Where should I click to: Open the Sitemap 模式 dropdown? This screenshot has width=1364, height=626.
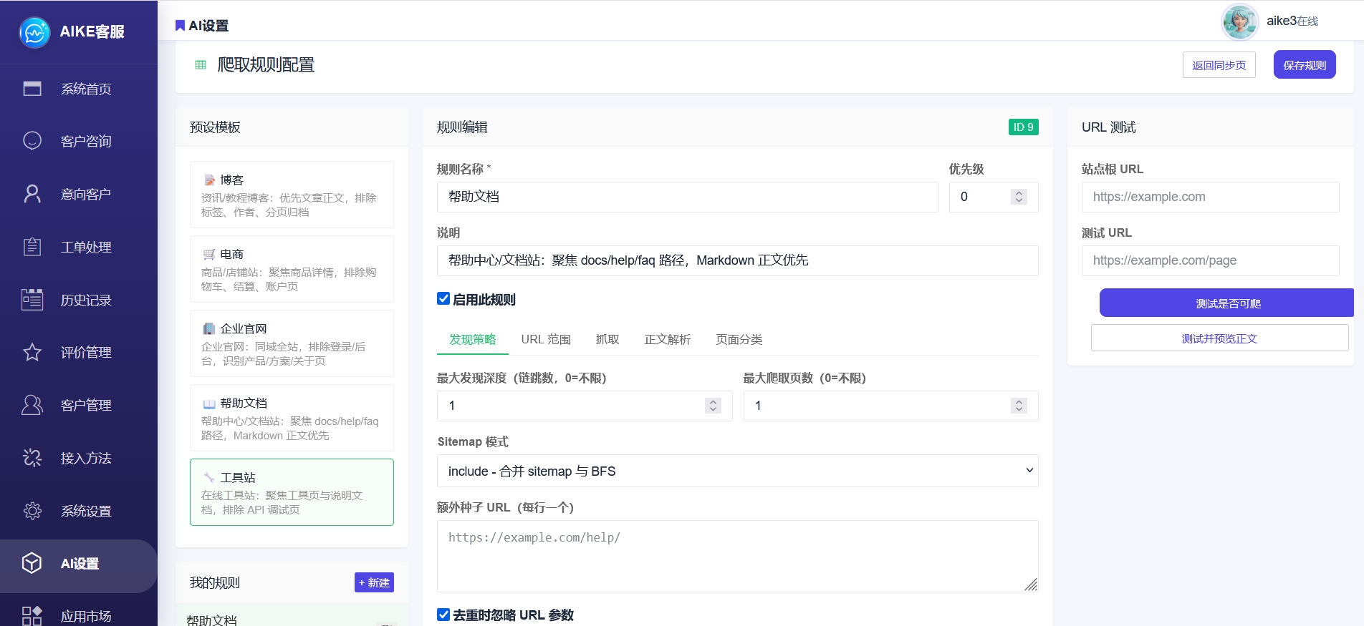738,471
